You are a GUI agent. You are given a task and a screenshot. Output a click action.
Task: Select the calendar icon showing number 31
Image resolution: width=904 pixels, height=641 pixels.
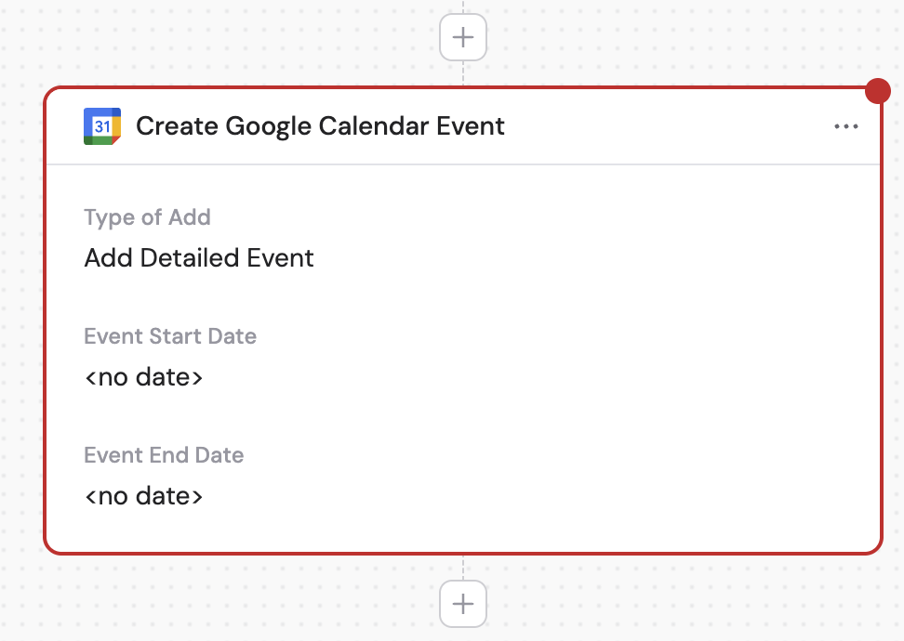[x=101, y=126]
